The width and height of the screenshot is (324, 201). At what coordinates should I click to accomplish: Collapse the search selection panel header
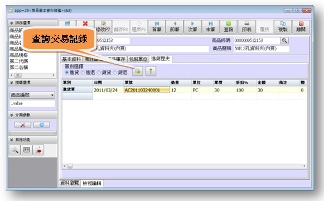[x=33, y=83]
